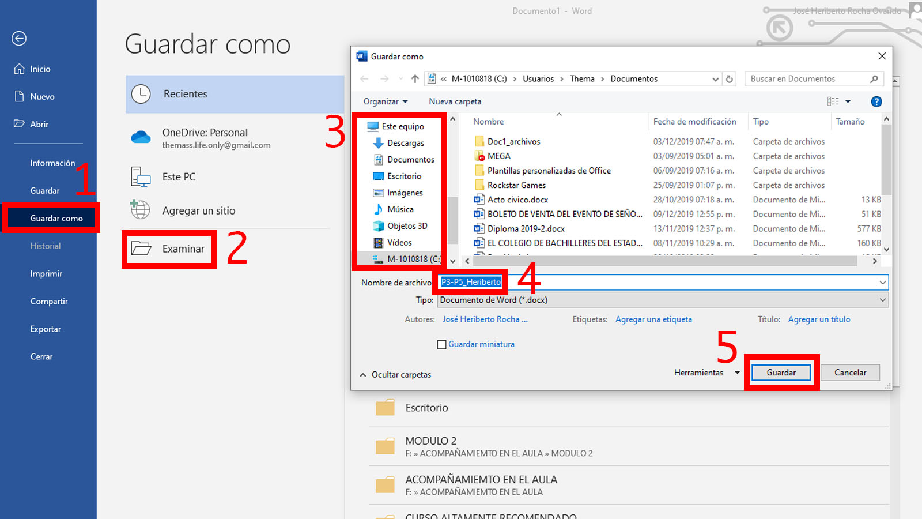Open the help question mark icon
This screenshot has width=922, height=519.
tap(876, 101)
